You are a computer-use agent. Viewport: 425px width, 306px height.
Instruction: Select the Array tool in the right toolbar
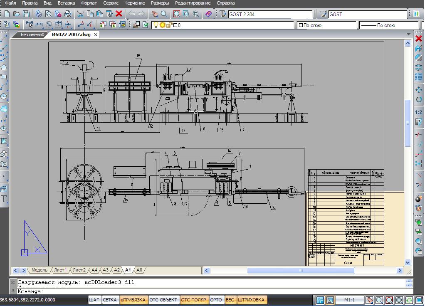click(419, 77)
